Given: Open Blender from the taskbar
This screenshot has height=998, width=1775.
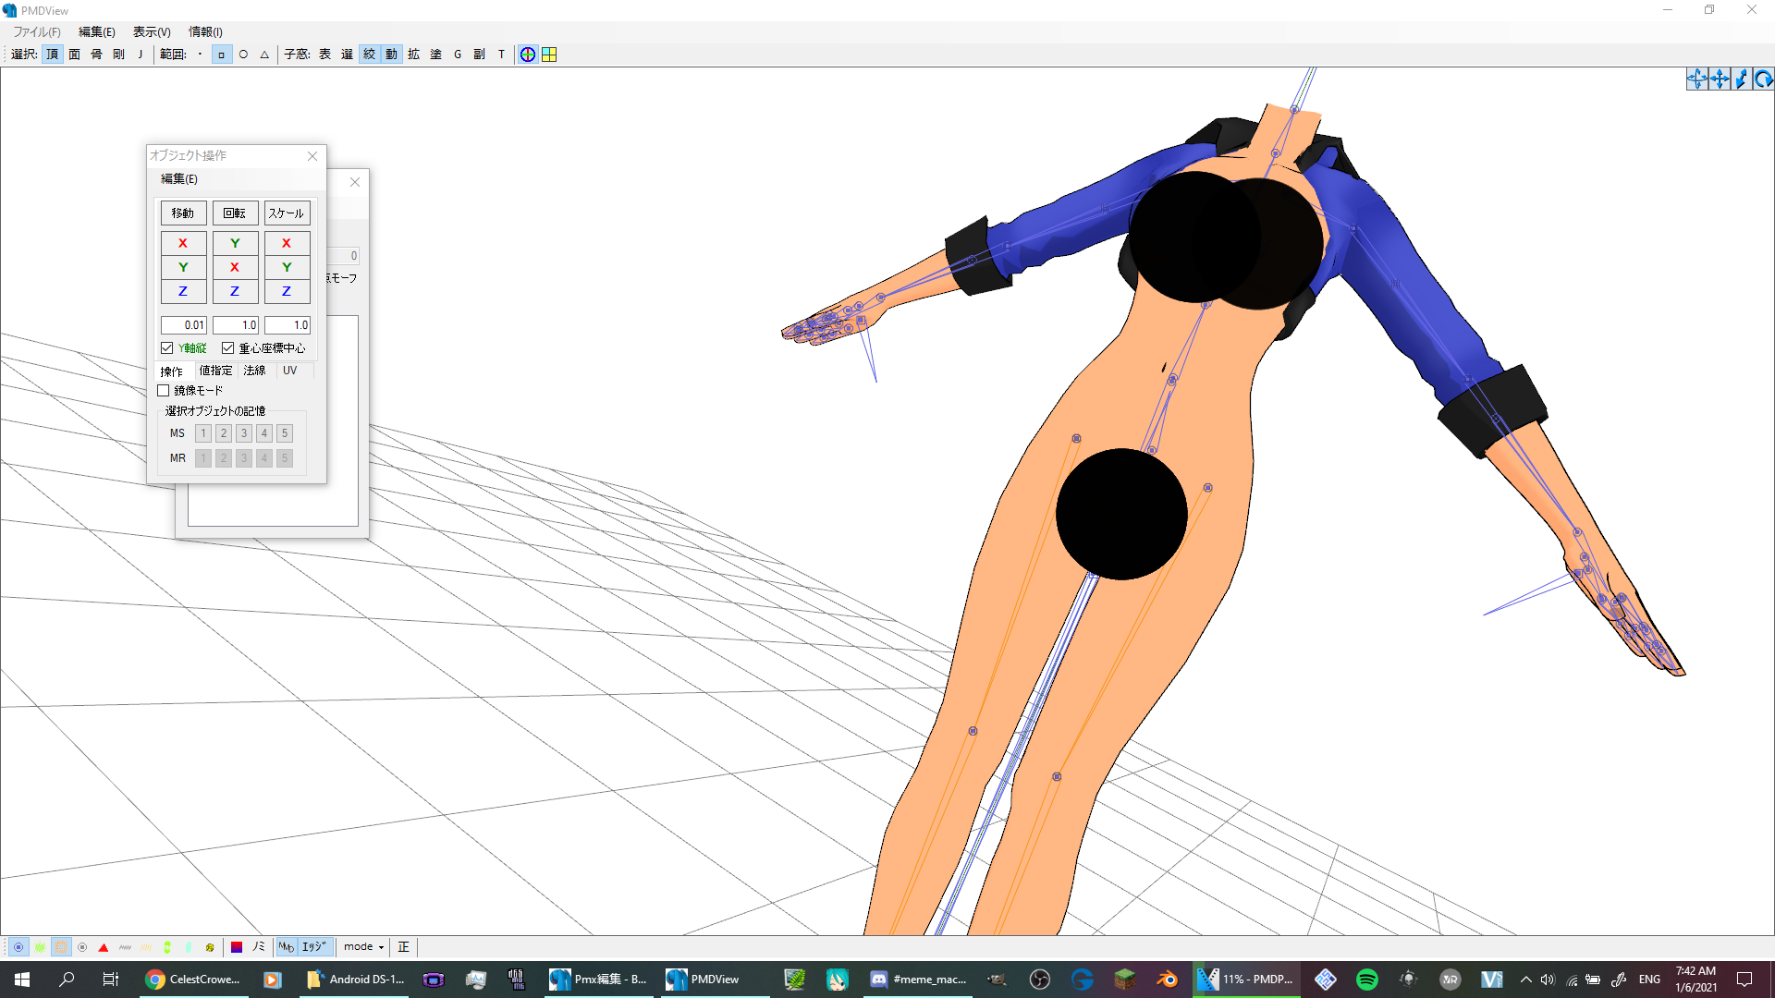Looking at the screenshot, I should (1167, 980).
